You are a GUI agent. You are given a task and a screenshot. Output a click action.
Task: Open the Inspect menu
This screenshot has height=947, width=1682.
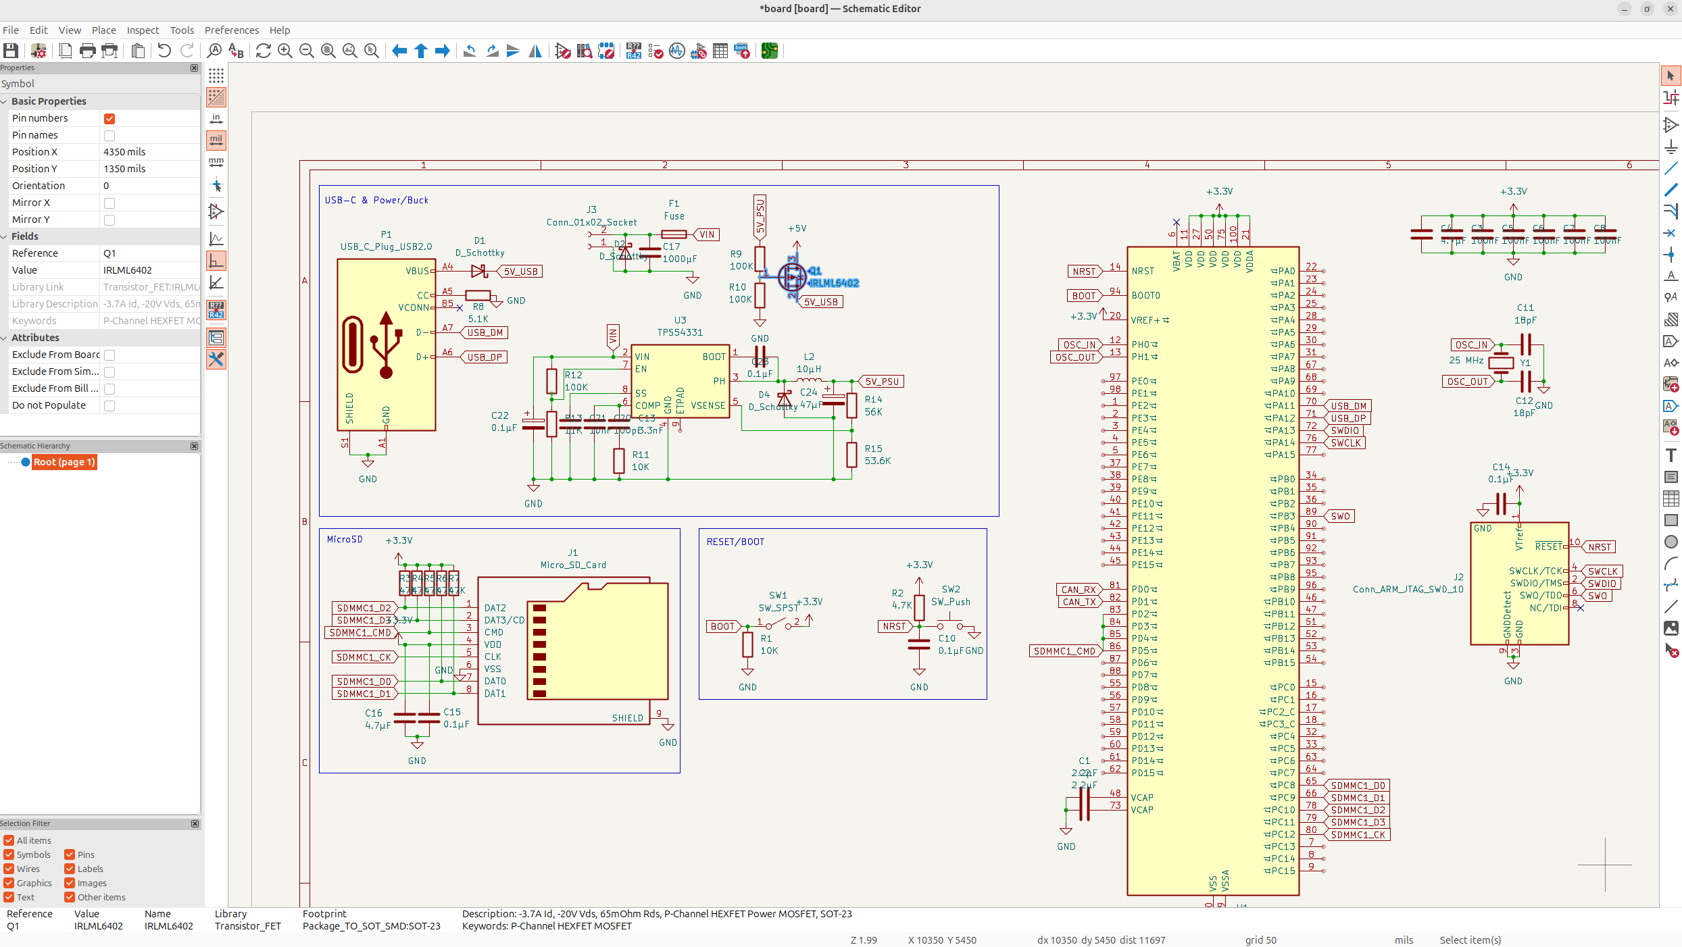click(143, 30)
